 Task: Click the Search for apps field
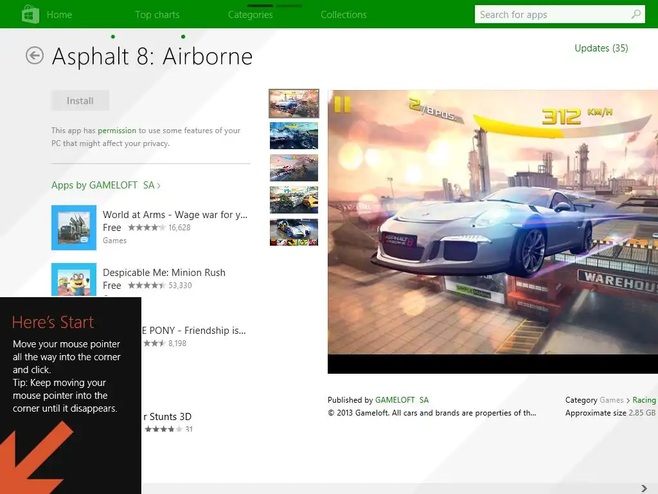(560, 14)
